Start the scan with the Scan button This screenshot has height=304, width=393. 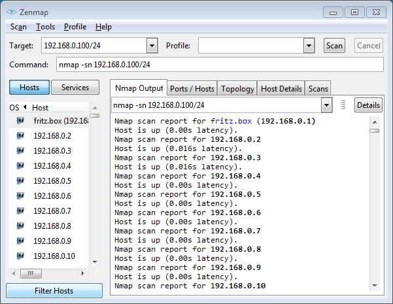[334, 46]
